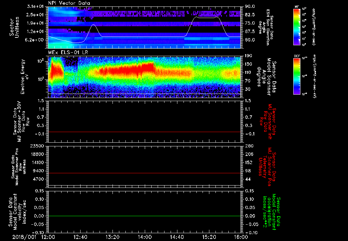
Task: Click the '12:40' time axis label
Action: click(x=80, y=237)
